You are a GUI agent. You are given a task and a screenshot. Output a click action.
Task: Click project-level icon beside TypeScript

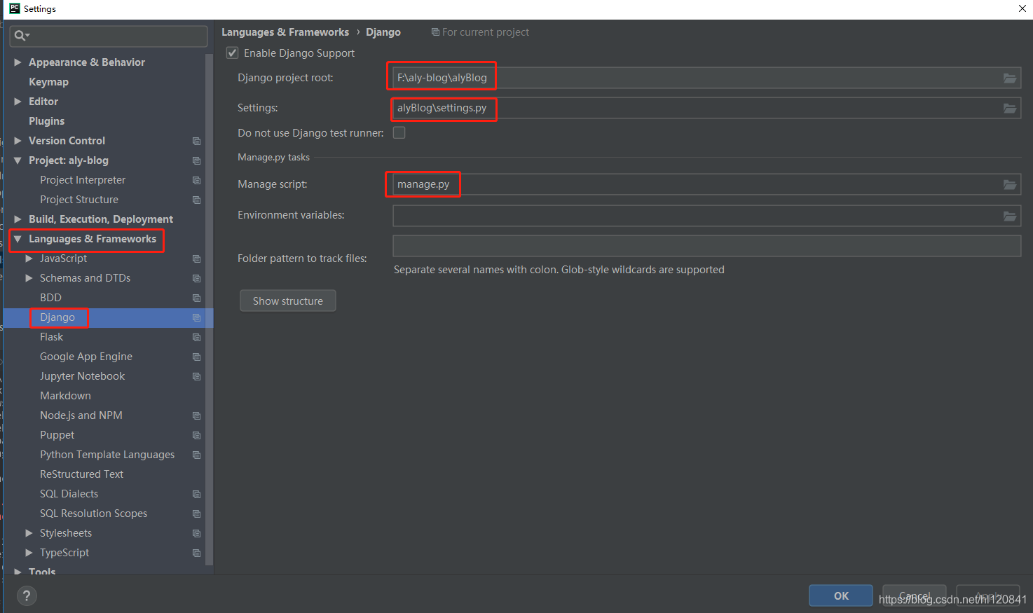tap(197, 553)
